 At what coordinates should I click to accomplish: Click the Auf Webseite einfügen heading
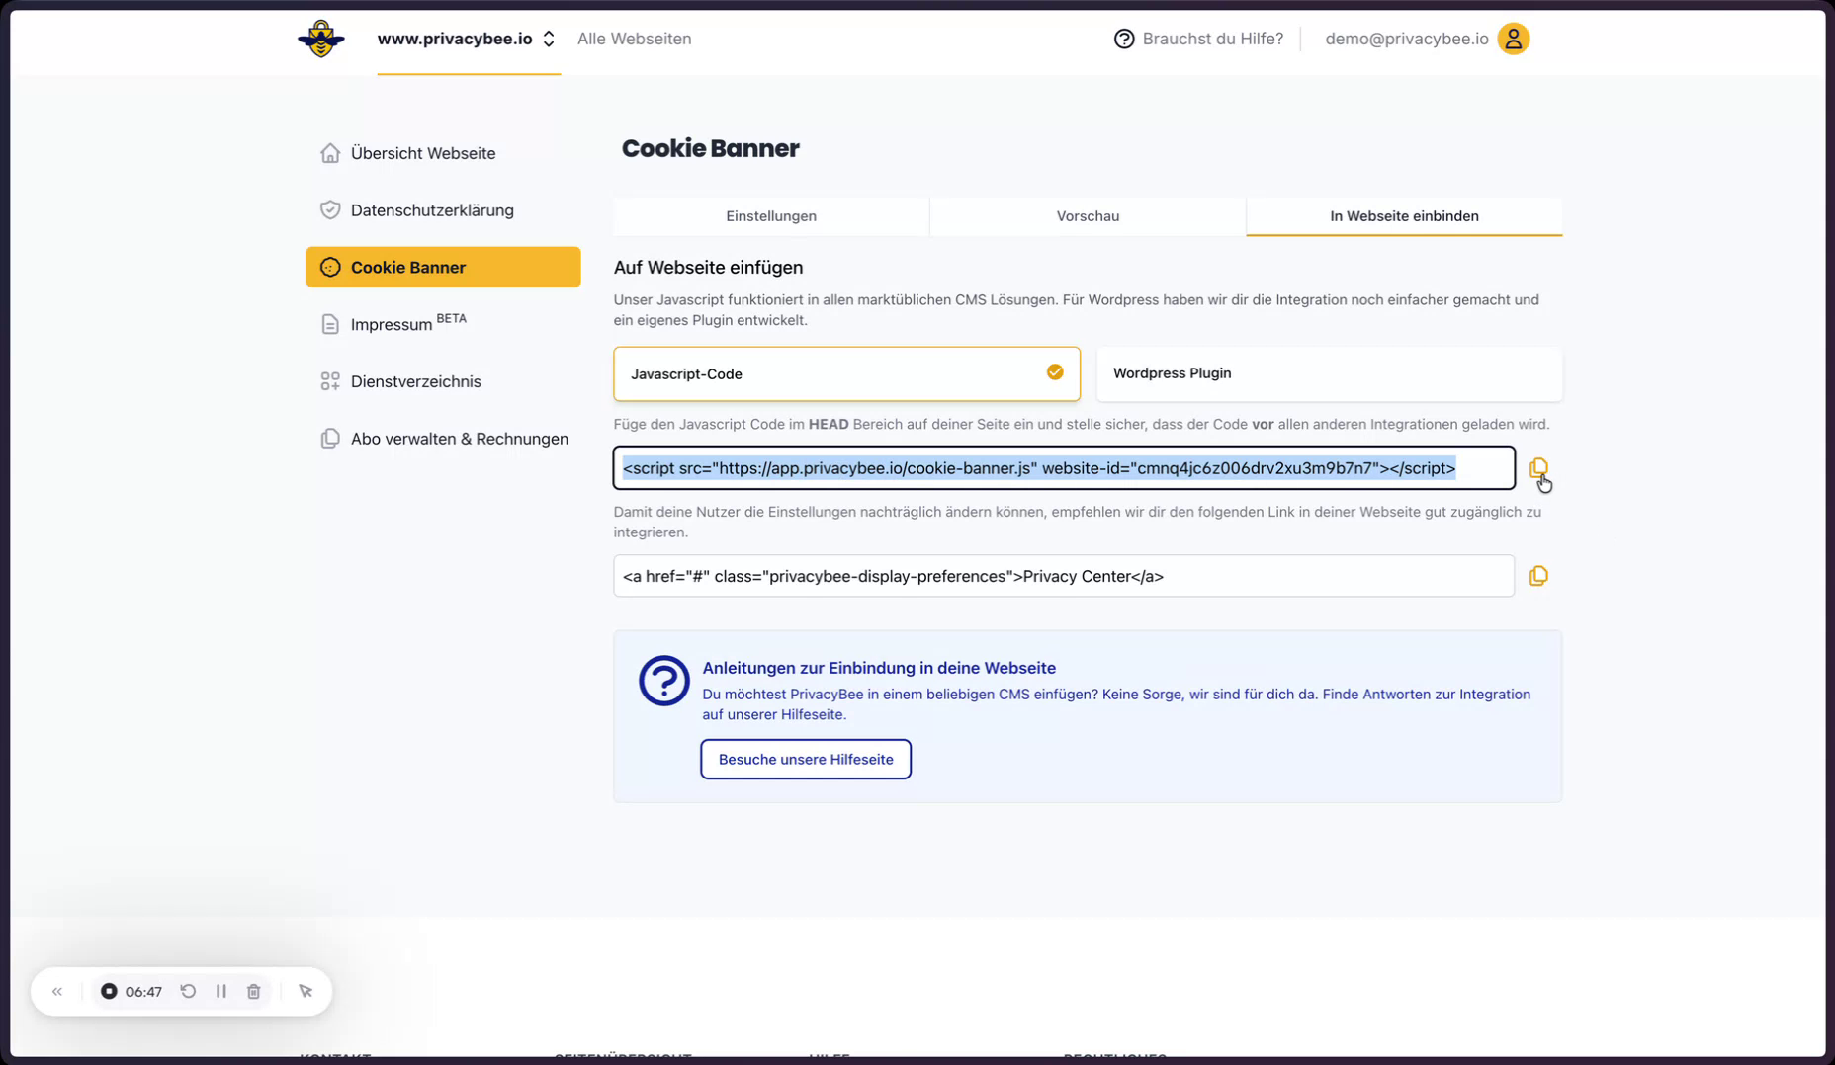[x=708, y=267]
